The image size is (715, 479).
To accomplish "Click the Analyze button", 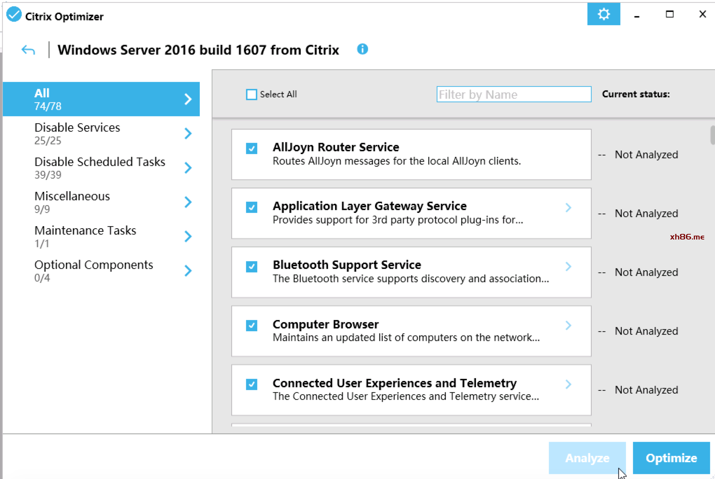I will tap(587, 458).
